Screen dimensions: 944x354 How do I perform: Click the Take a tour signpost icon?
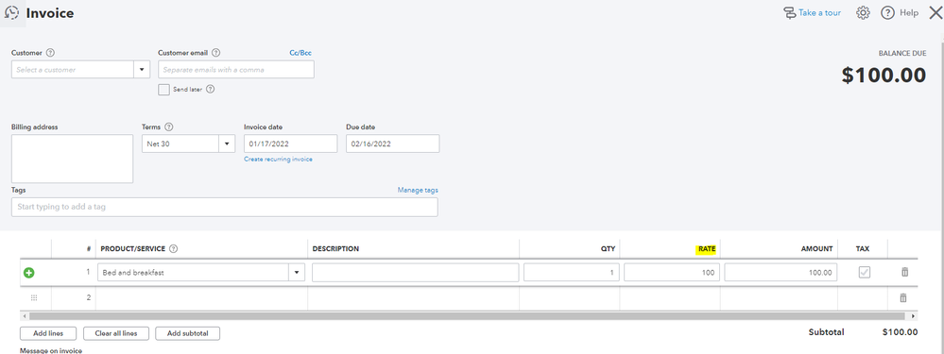(x=789, y=12)
